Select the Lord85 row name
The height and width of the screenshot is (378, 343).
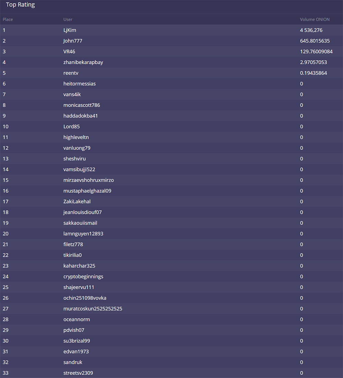(x=72, y=127)
